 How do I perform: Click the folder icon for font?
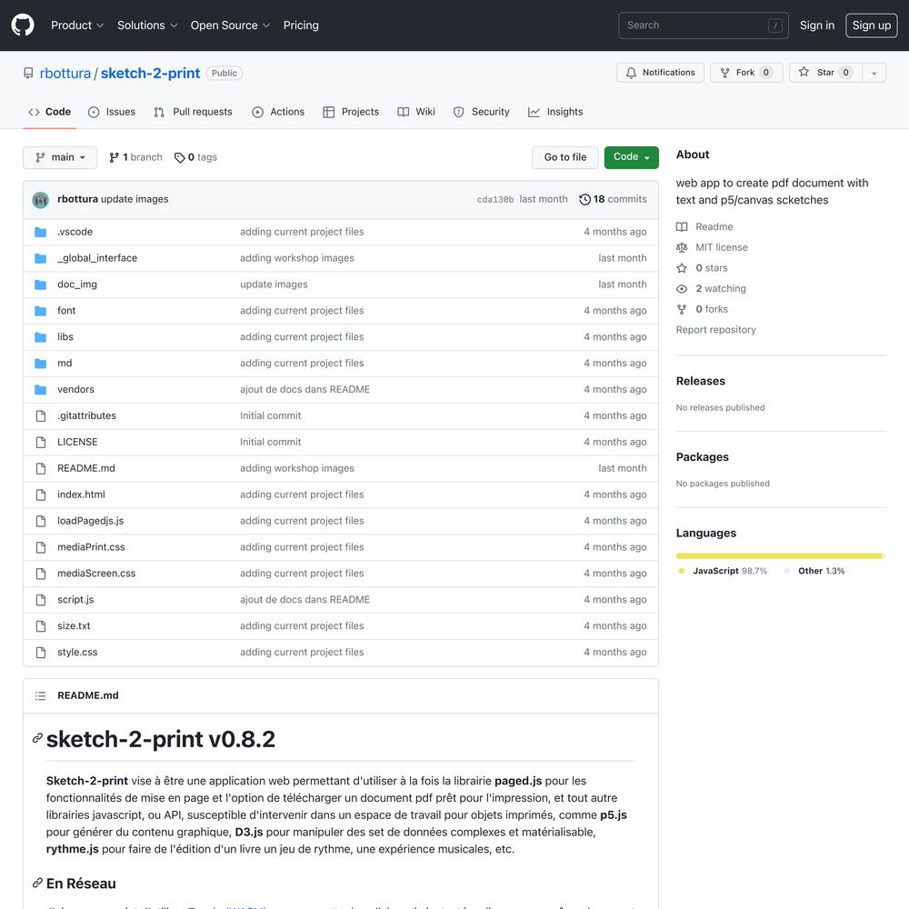click(40, 311)
